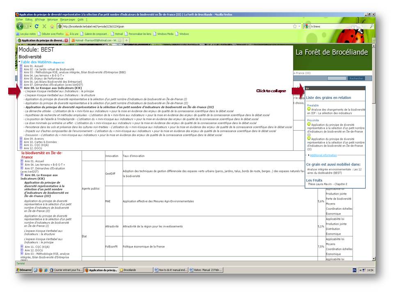The image size is (394, 295).
Task: Expand Aire 06. Les Bilans Biodiversité des Entreprises
Action: coord(21,82)
